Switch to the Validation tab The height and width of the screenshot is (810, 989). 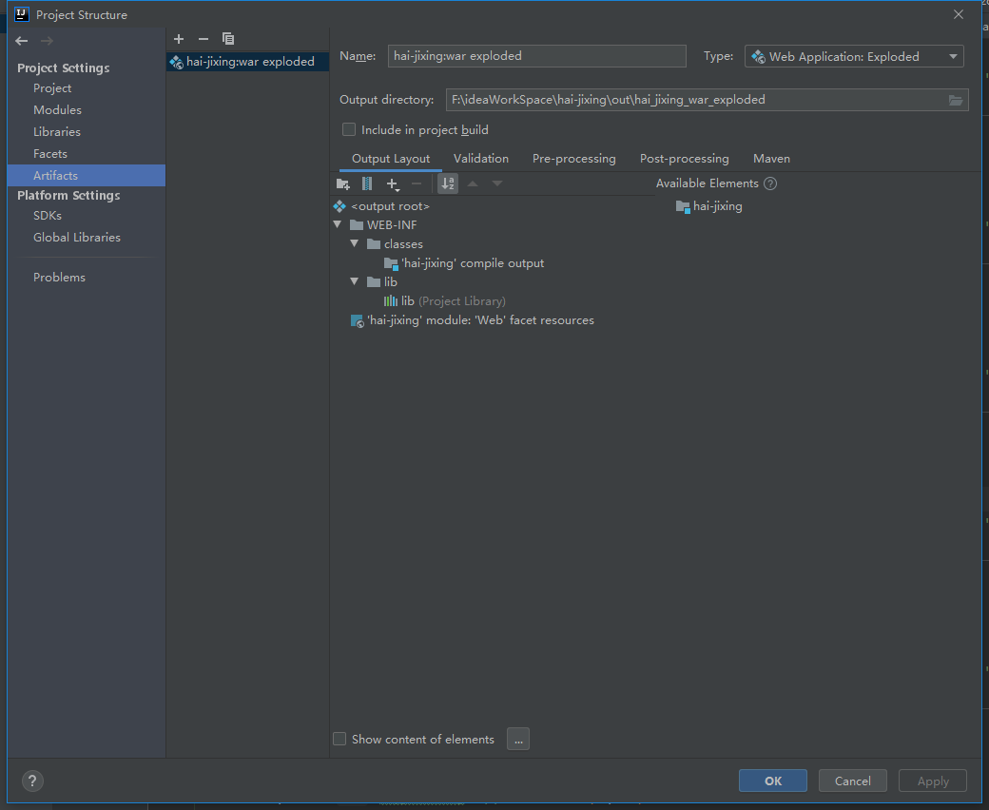480,159
